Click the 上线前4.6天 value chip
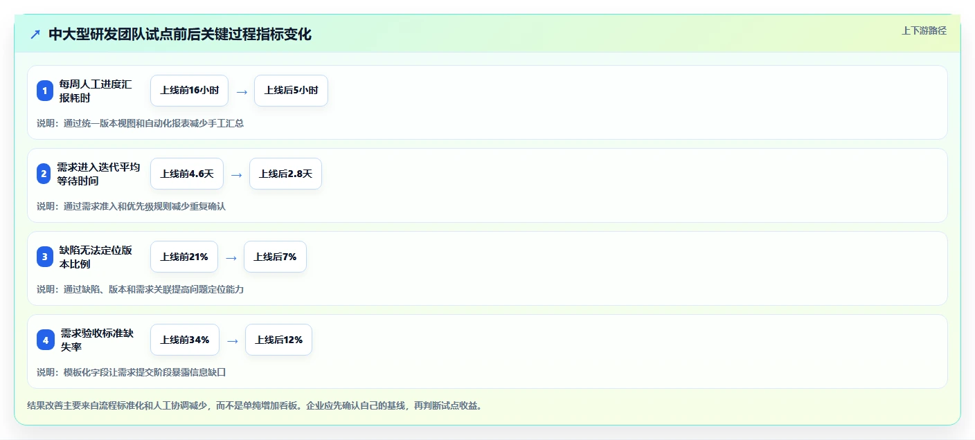The width and height of the screenshot is (975, 440). pyautogui.click(x=187, y=174)
